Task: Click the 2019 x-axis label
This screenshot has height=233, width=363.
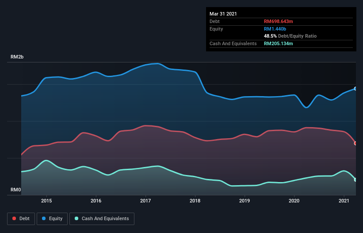Action: tap(245, 201)
